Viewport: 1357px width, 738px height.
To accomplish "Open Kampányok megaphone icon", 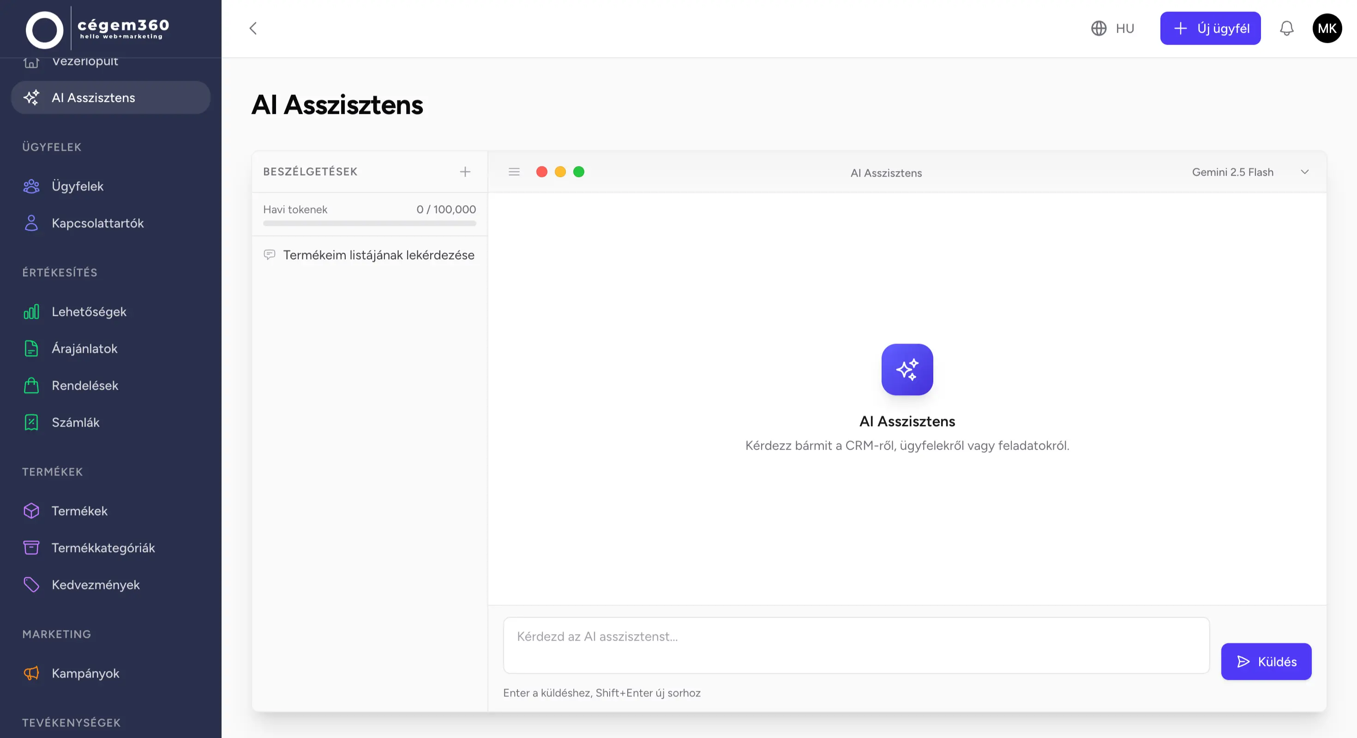I will coord(31,673).
